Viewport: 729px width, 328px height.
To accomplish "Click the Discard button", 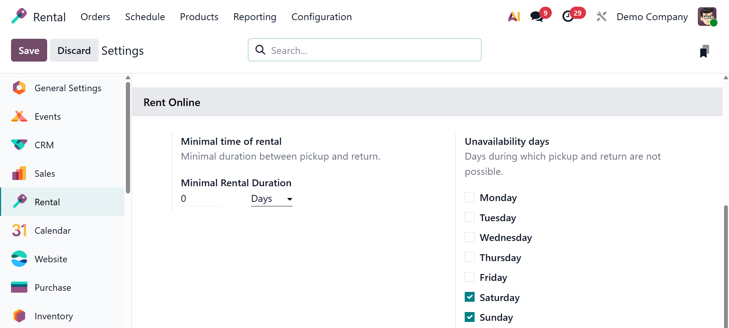I will click(74, 50).
